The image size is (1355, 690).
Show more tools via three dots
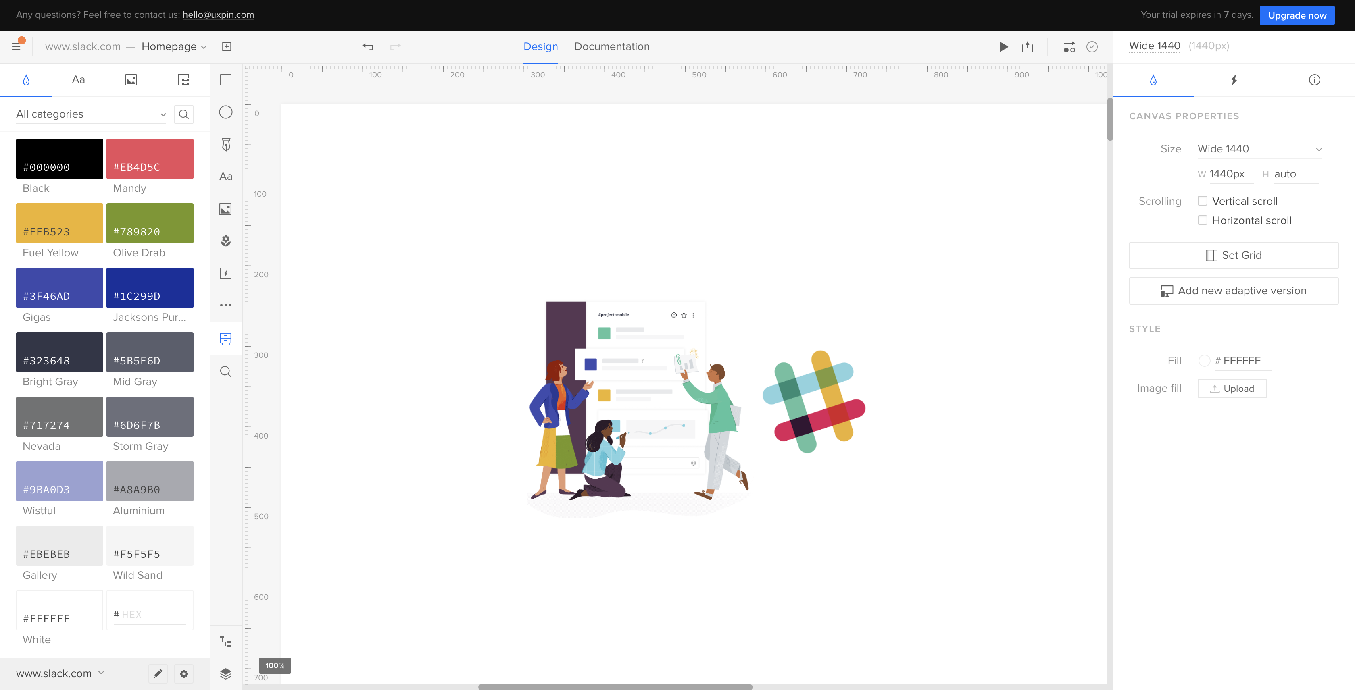226,306
